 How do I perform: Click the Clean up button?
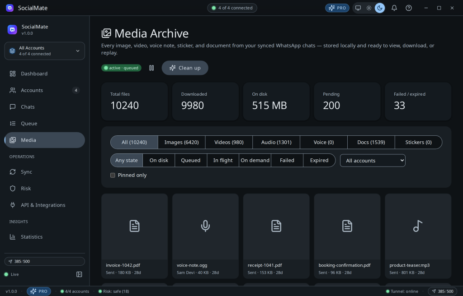185,68
